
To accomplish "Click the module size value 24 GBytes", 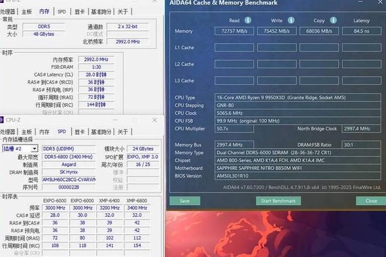I will (143, 148).
